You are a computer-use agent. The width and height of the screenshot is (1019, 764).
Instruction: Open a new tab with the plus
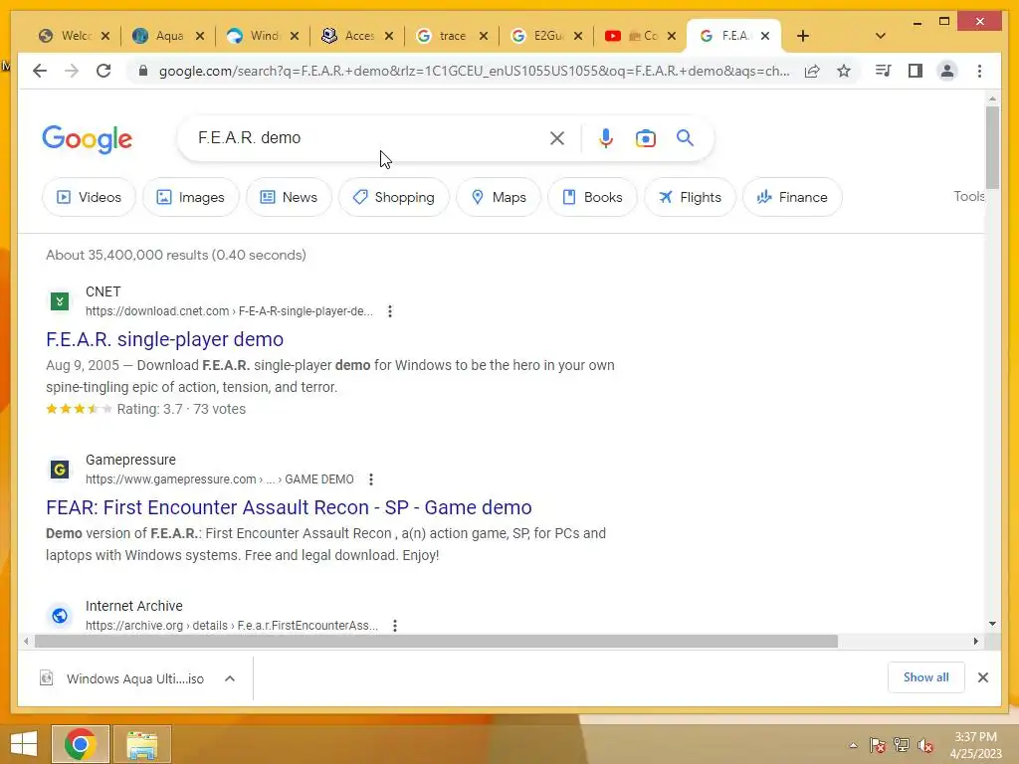coord(803,36)
